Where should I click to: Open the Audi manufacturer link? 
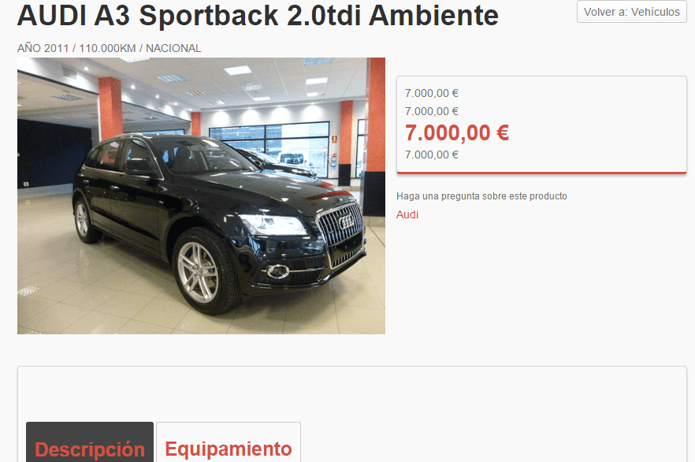coord(407,214)
